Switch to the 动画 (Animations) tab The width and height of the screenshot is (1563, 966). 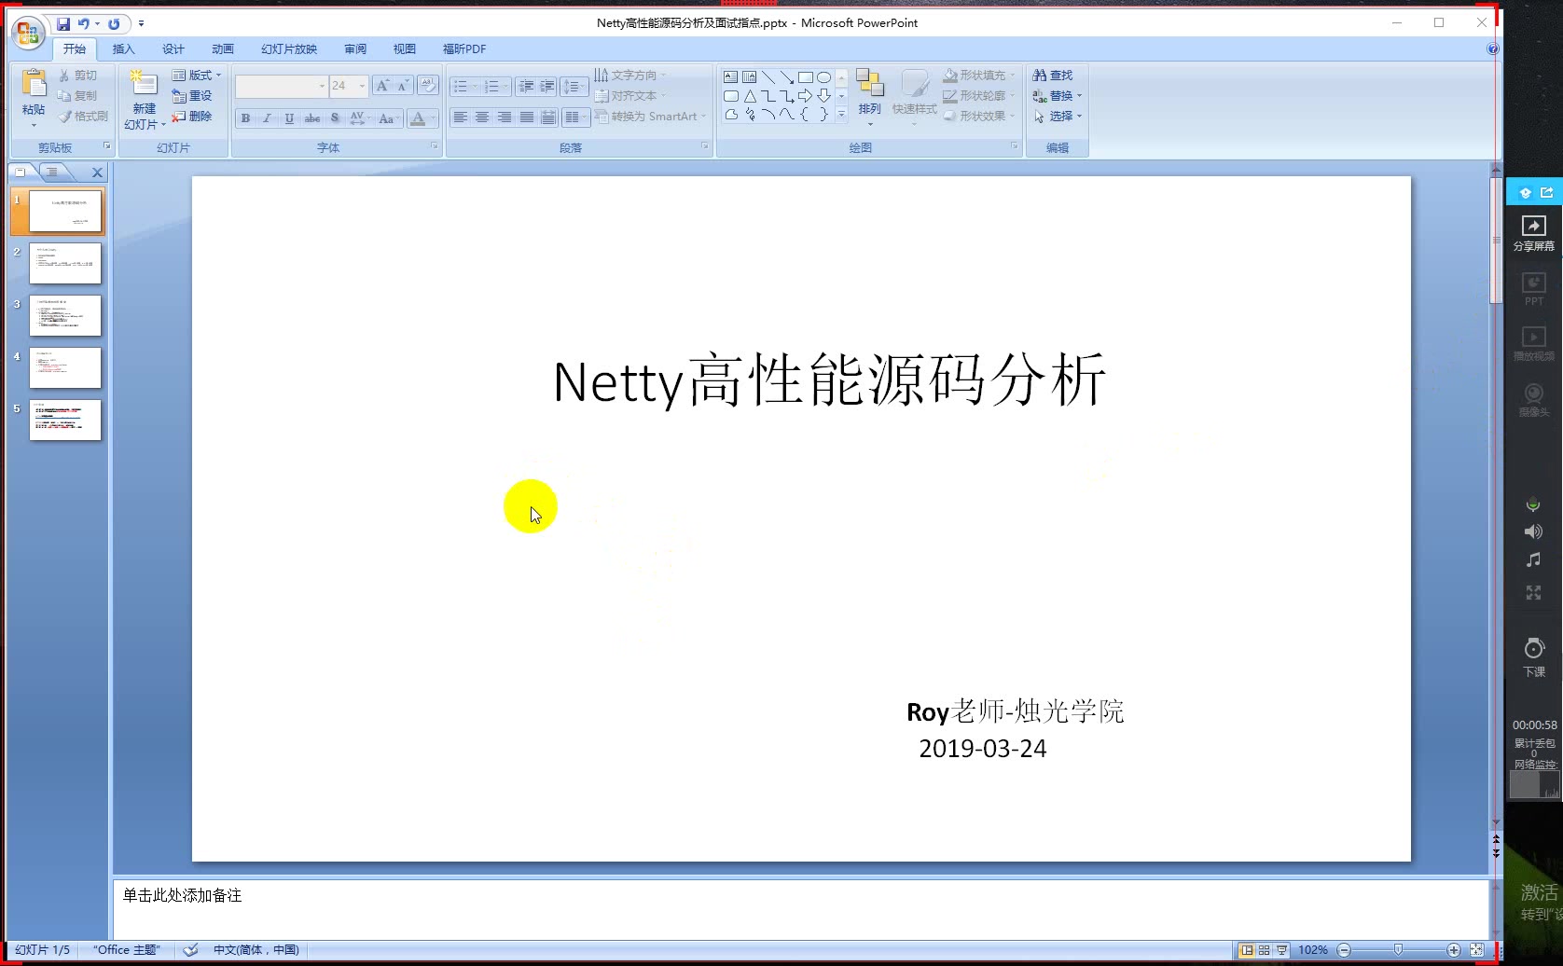222,49
